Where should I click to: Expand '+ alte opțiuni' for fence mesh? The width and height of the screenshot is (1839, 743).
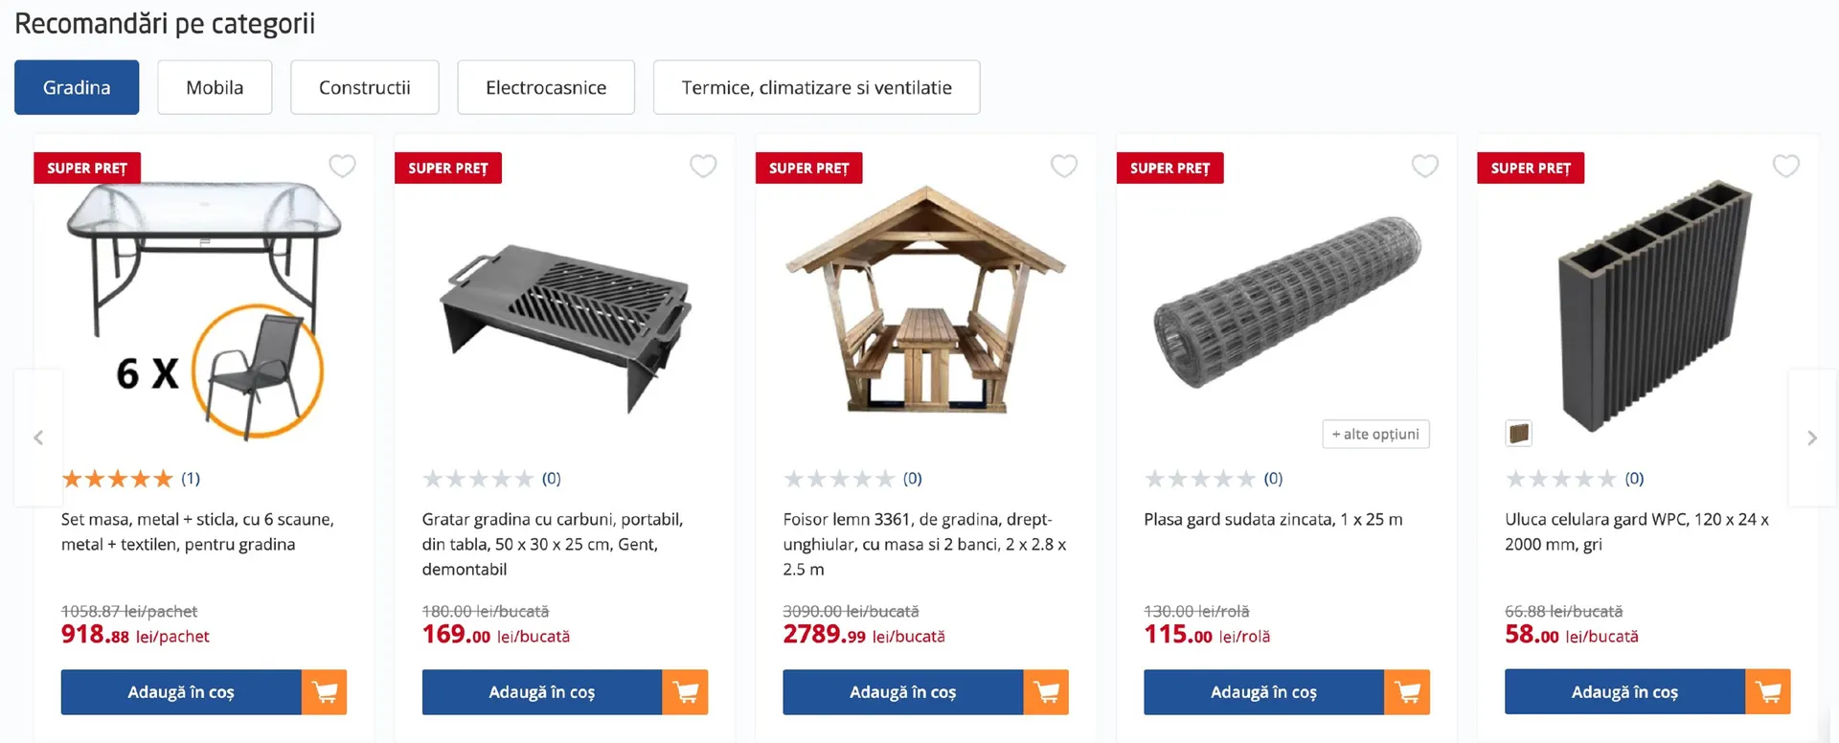pyautogui.click(x=1375, y=434)
